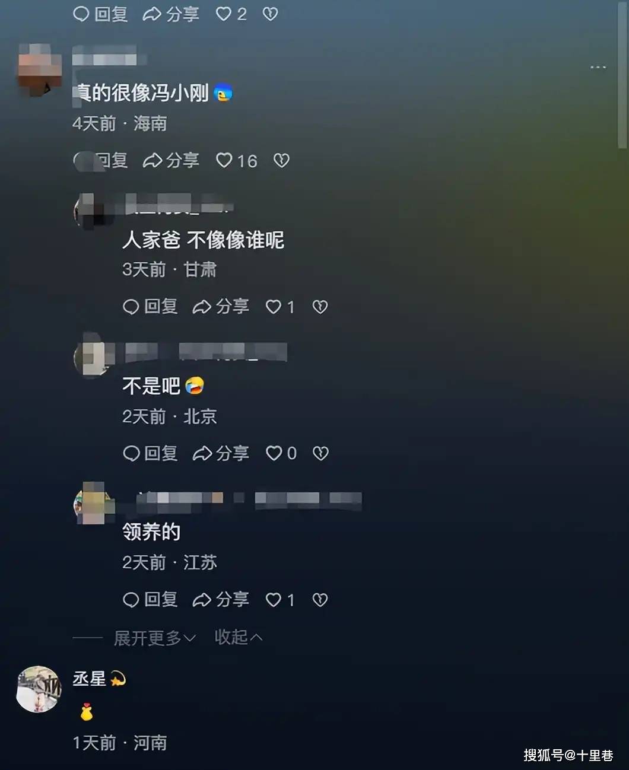Reply to the 不是吧 comment

pyautogui.click(x=150, y=453)
